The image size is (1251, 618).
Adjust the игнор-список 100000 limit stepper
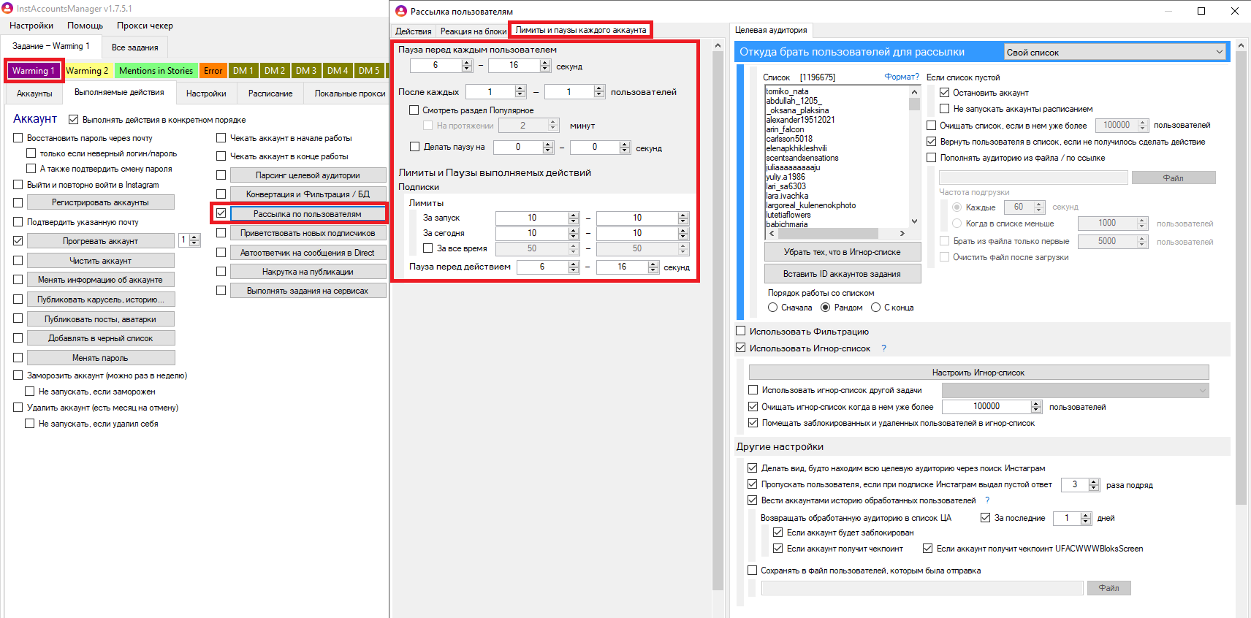click(1036, 407)
